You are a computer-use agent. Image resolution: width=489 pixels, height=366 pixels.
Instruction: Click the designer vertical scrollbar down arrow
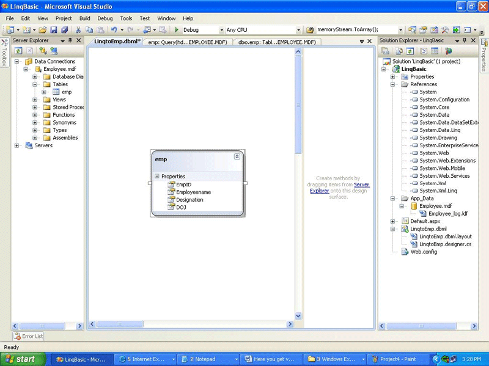(298, 316)
